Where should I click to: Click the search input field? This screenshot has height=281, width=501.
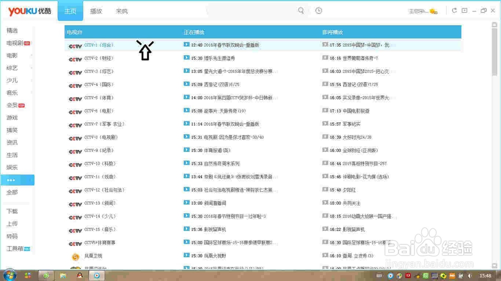[253, 11]
